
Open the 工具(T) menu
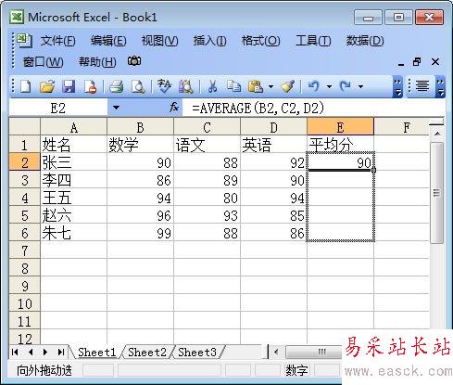tap(313, 41)
